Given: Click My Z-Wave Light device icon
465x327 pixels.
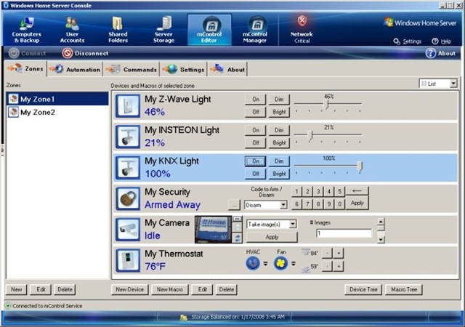Looking at the screenshot, I should [128, 106].
